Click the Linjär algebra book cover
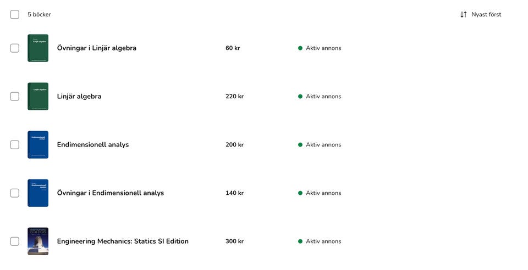The width and height of the screenshot is (528, 270). [x=38, y=97]
